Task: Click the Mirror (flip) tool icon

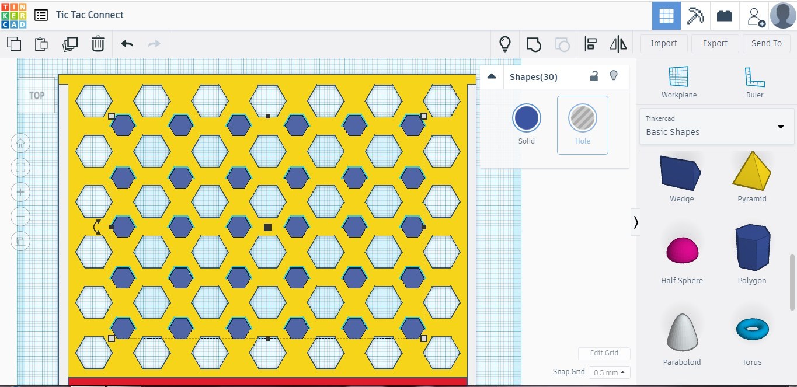Action: [618, 44]
